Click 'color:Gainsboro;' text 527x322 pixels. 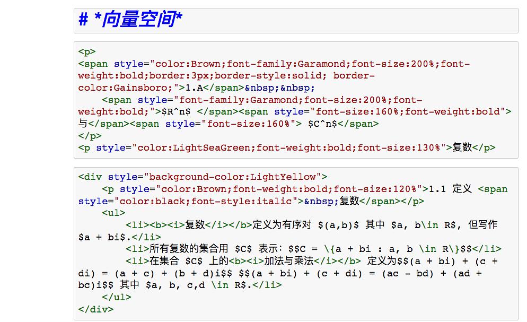point(126,88)
